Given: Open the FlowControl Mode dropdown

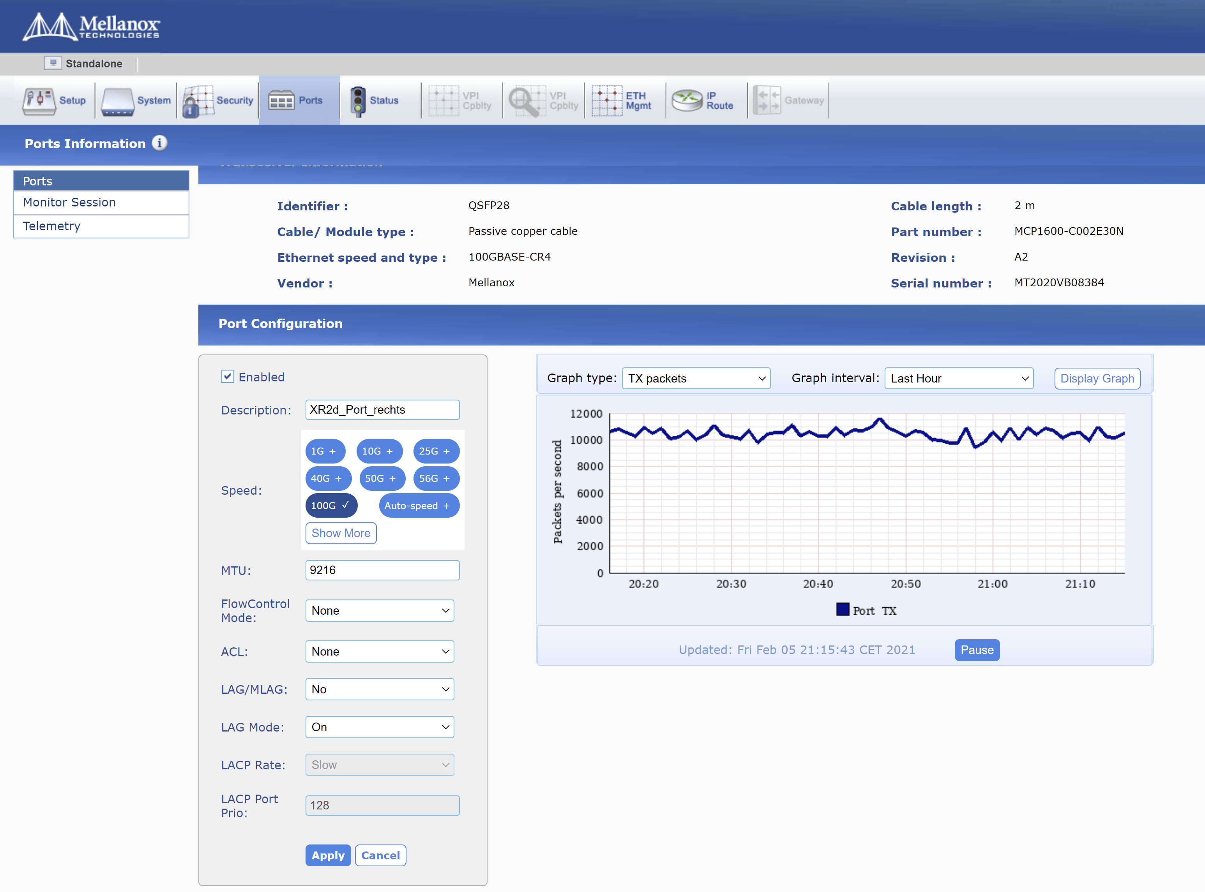Looking at the screenshot, I should (x=380, y=611).
